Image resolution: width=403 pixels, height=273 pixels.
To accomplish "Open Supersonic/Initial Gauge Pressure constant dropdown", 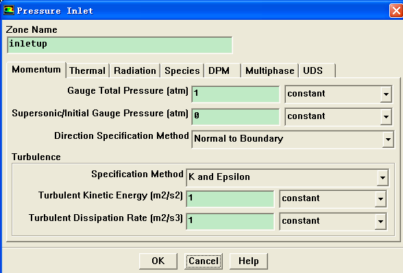I will pyautogui.click(x=339, y=117).
